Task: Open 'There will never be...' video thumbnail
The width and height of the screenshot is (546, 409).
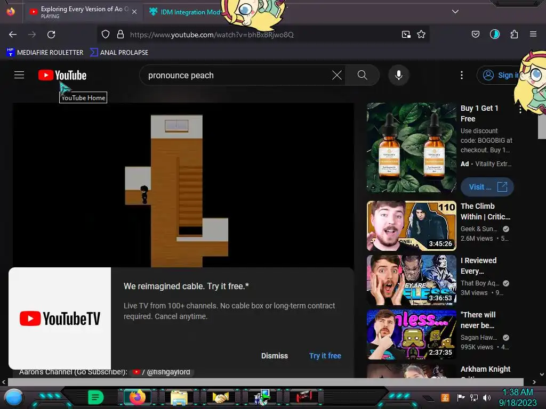Action: [411, 334]
